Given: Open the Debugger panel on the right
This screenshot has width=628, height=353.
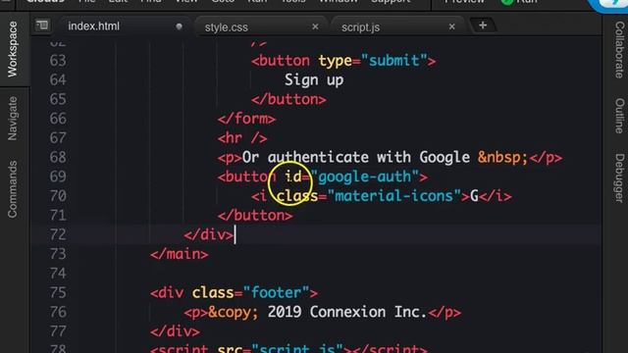Looking at the screenshot, I should pyautogui.click(x=619, y=177).
